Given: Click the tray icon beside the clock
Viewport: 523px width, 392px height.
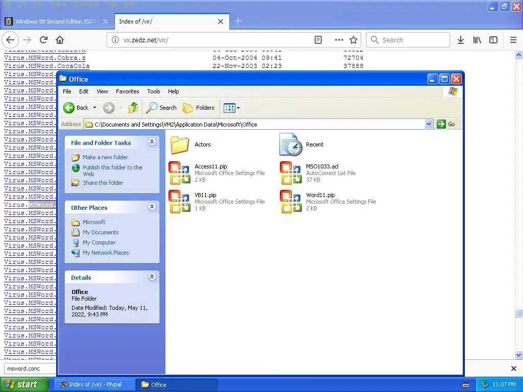Looking at the screenshot, I should click(485, 385).
